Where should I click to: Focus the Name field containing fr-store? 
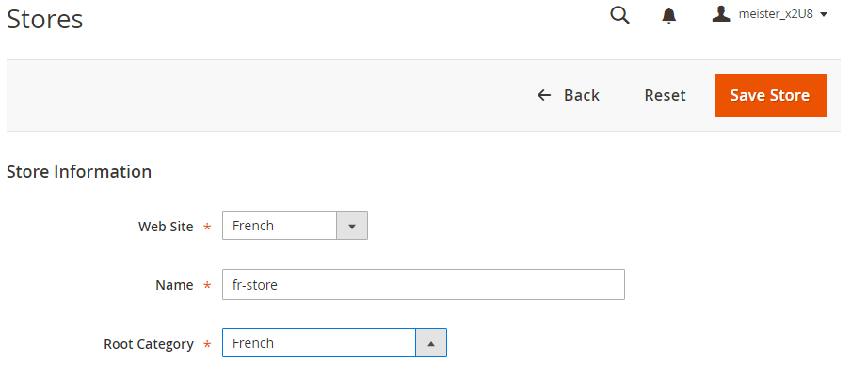[423, 285]
